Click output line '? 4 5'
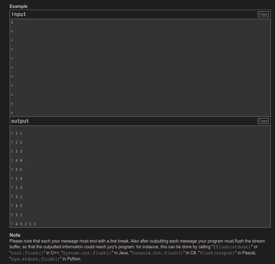Viewport: 275px width, 264px height. click(x=17, y=206)
